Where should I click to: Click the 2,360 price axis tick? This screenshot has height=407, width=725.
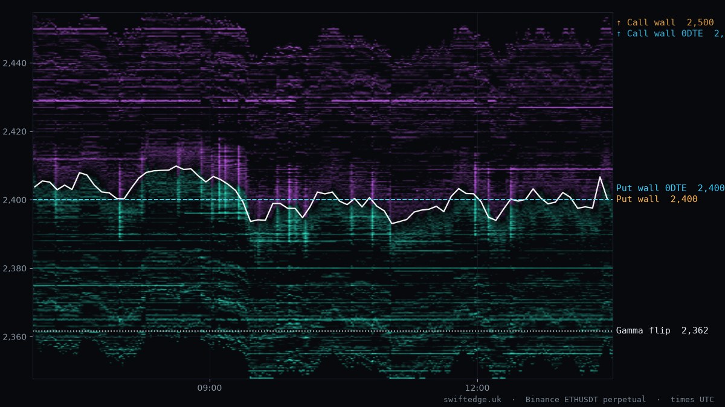[x=14, y=336]
